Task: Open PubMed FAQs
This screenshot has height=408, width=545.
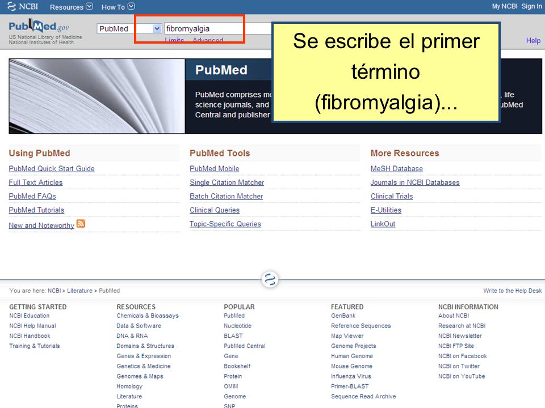Action: (x=32, y=197)
